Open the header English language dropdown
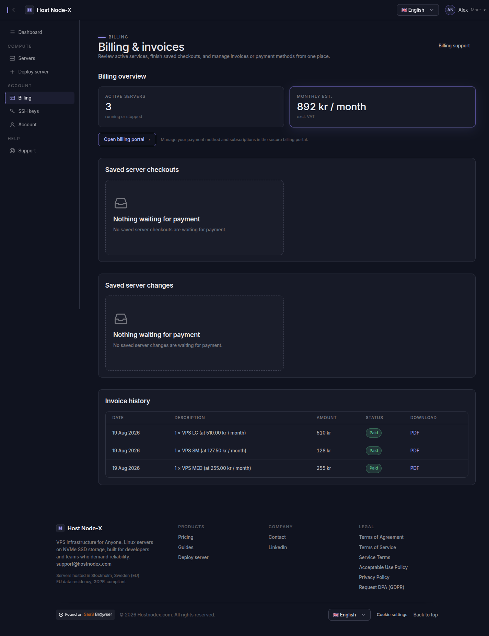 (x=418, y=10)
